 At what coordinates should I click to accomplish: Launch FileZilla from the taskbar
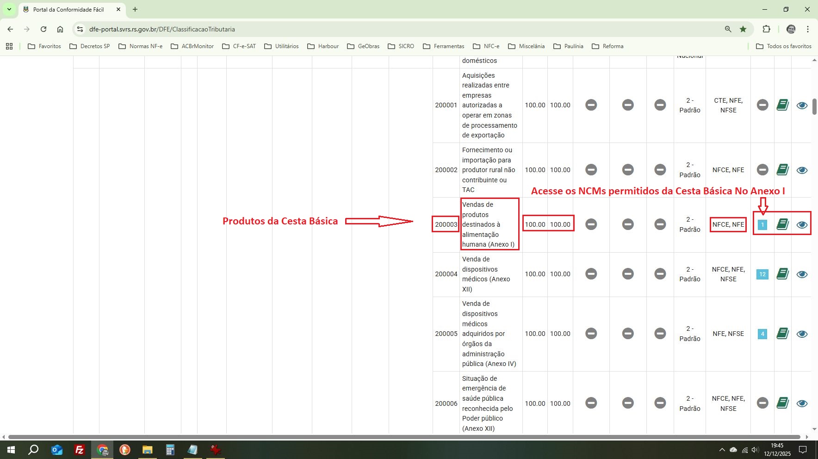[x=79, y=449]
